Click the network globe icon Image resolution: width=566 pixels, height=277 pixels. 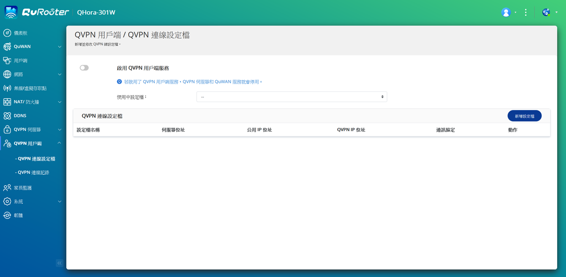[x=7, y=75]
